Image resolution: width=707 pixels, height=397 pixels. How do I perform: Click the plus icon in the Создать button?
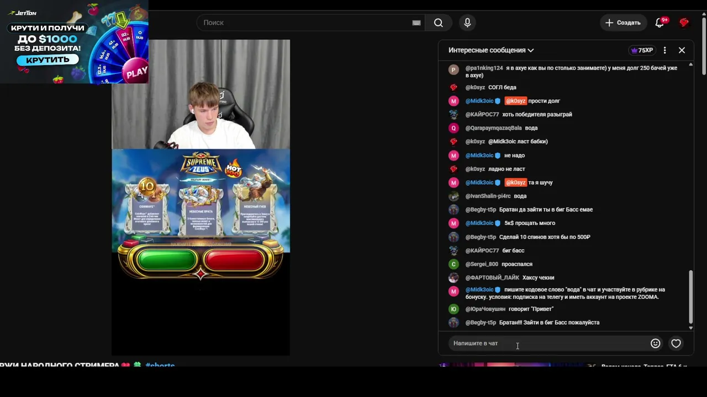pyautogui.click(x=609, y=23)
